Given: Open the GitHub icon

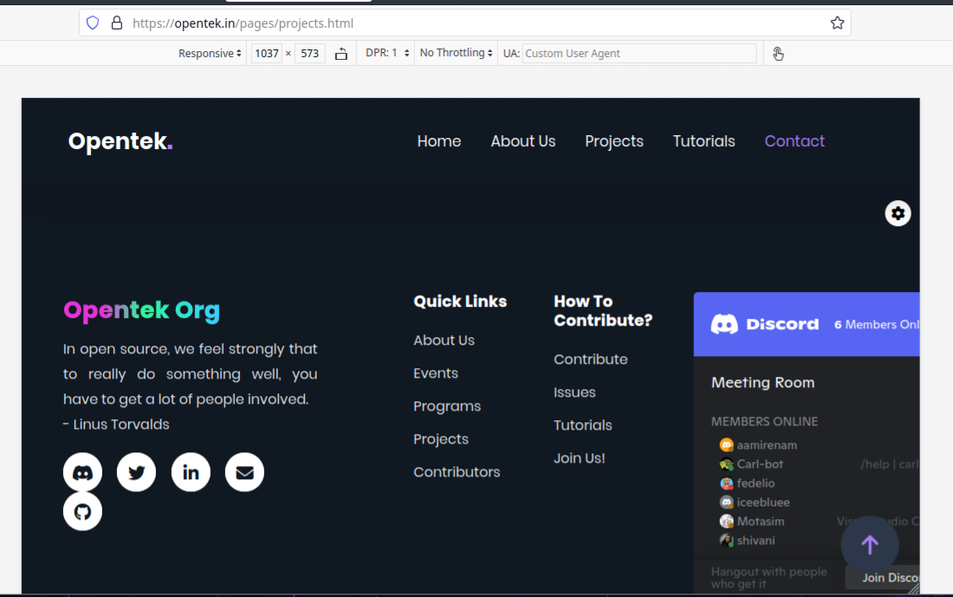Looking at the screenshot, I should pos(81,511).
